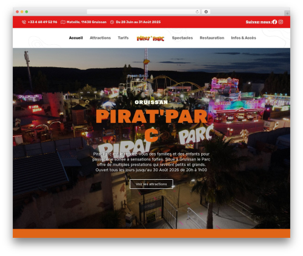The width and height of the screenshot is (303, 256).
Task: Go to the Restauration page
Action: [212, 38]
